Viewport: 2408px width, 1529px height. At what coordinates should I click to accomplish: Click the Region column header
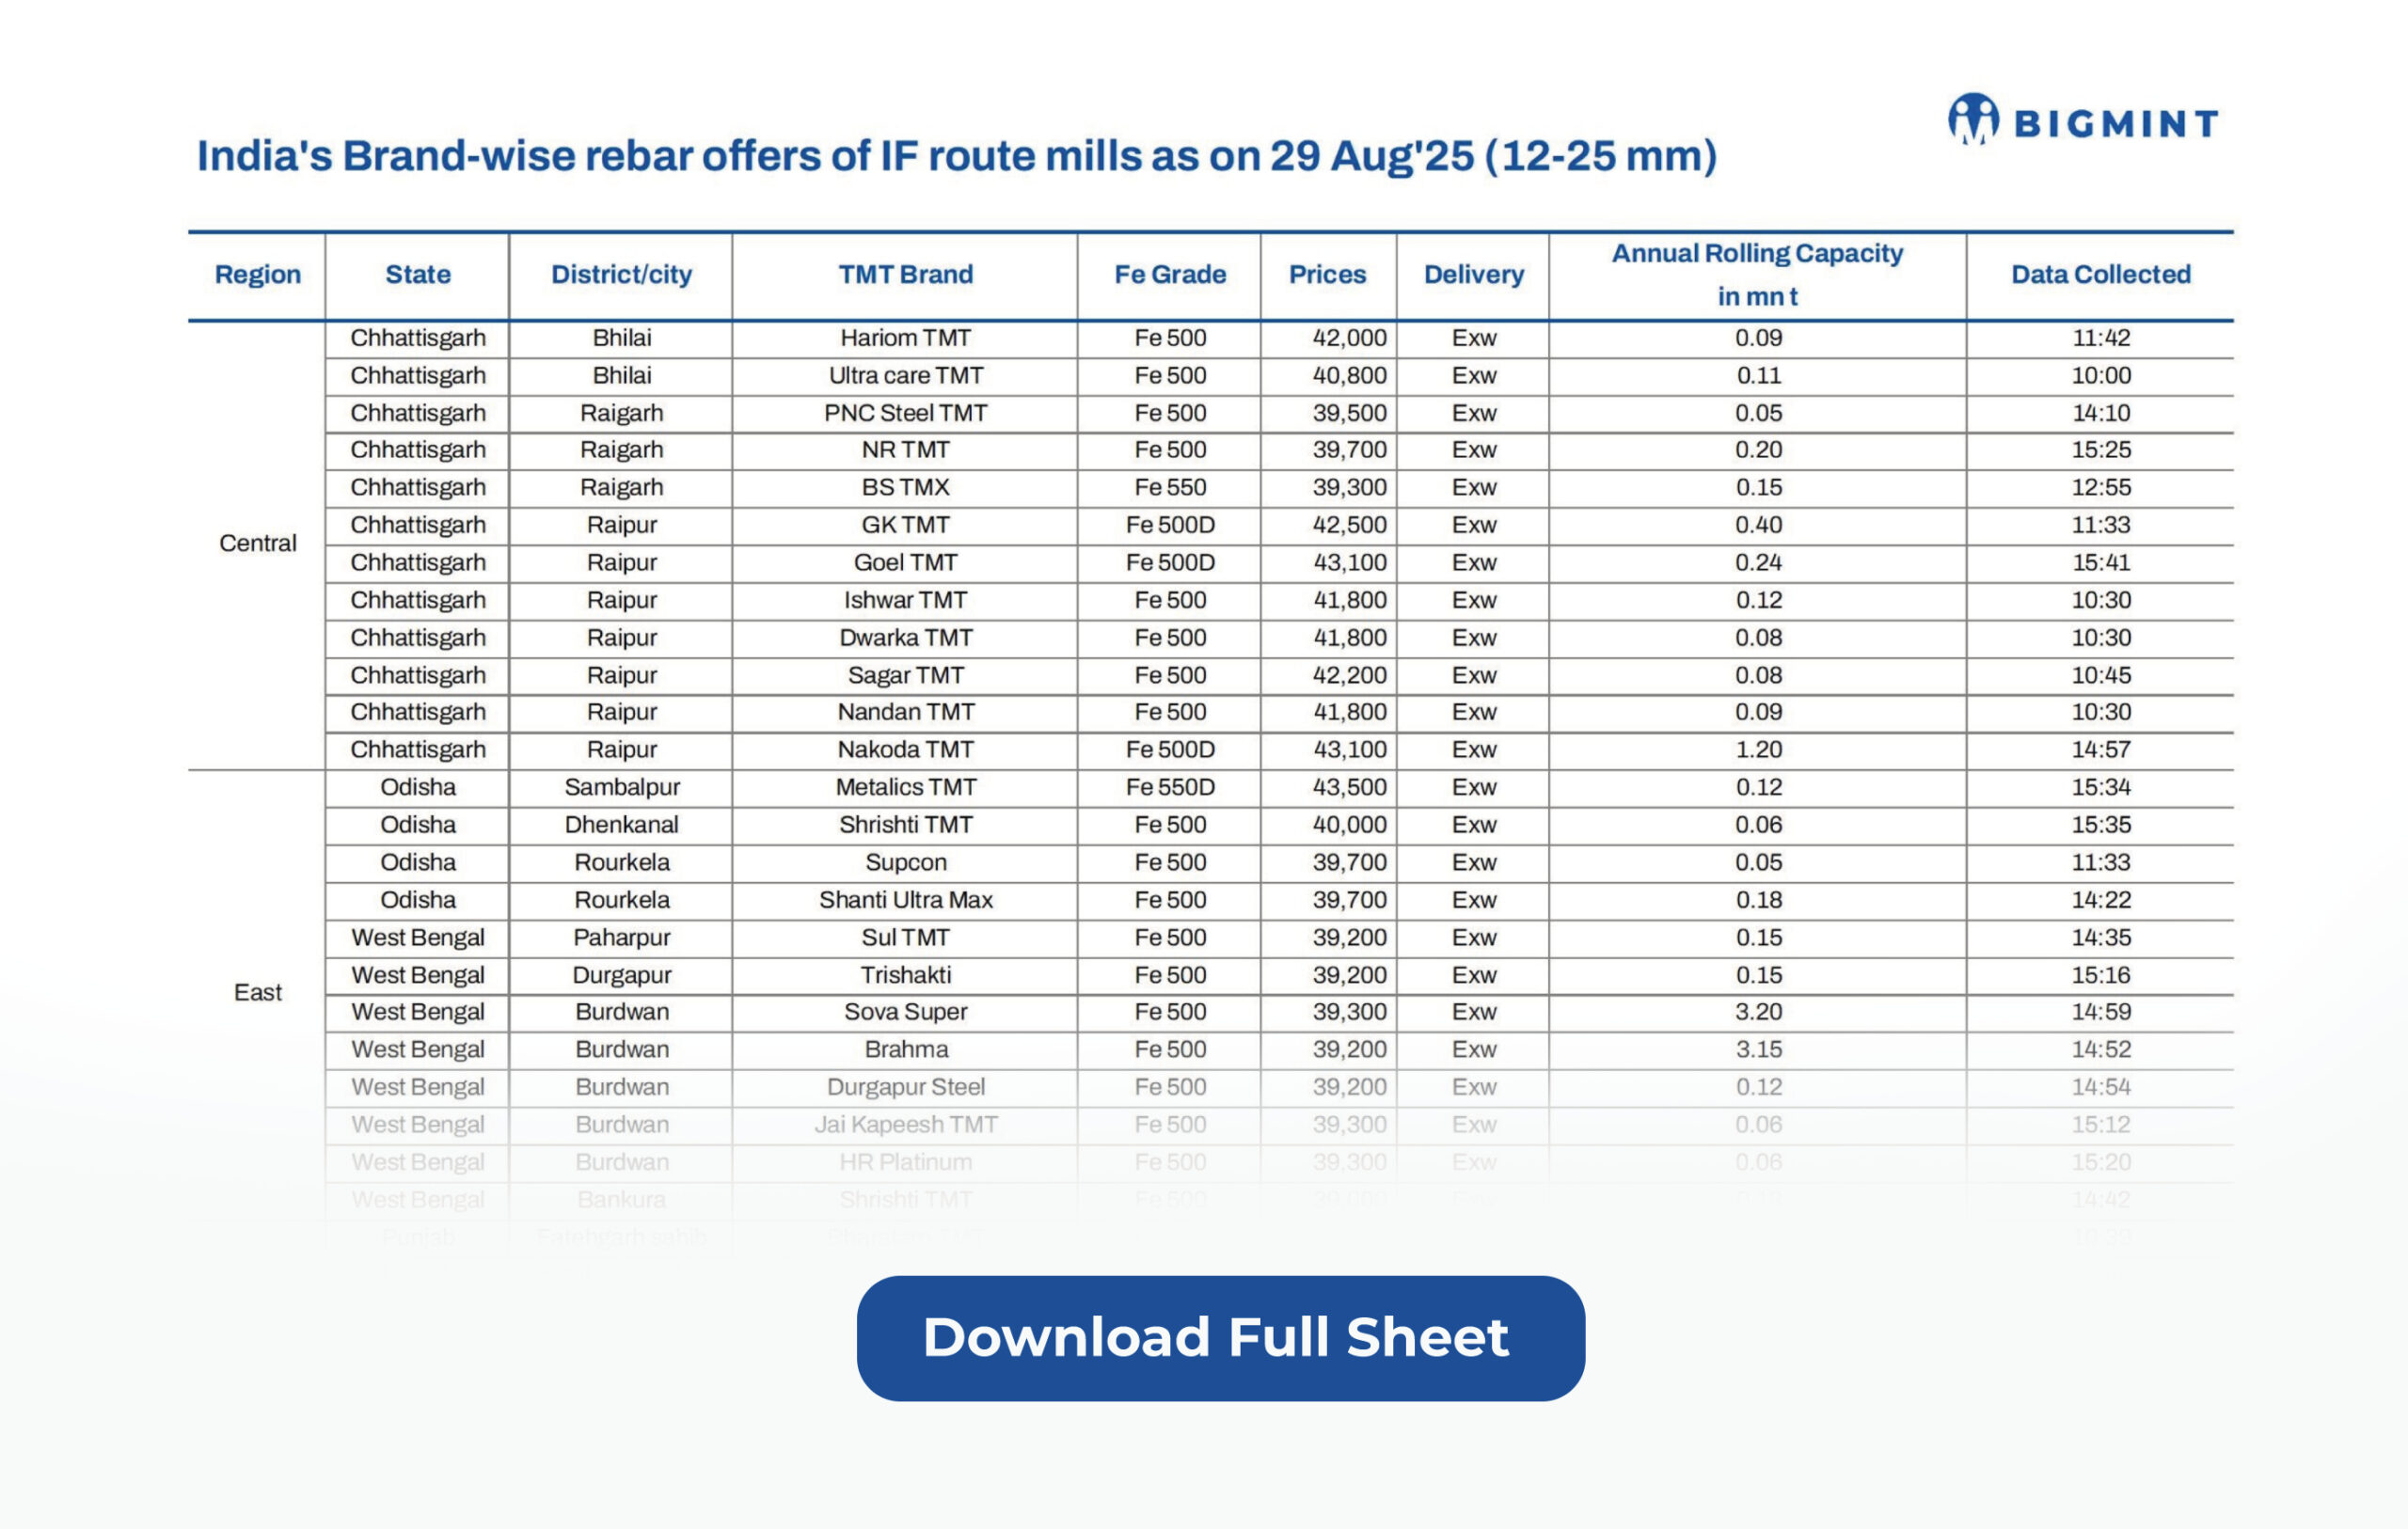257,275
